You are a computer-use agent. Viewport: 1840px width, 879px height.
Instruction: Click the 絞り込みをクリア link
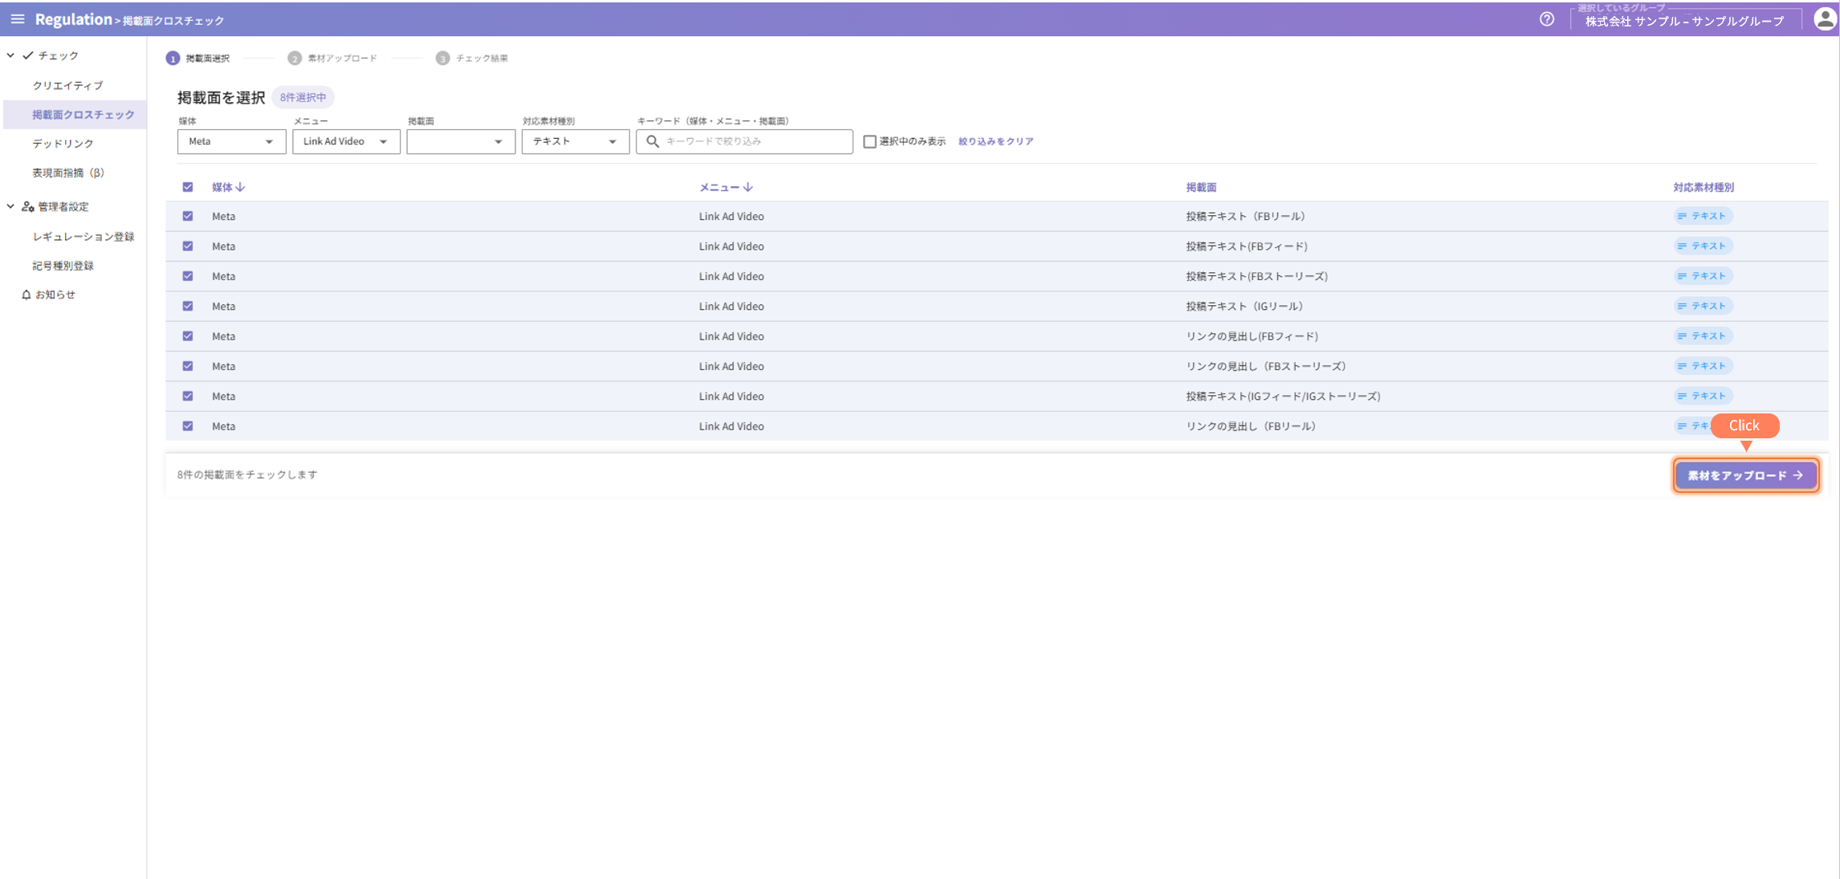click(995, 141)
